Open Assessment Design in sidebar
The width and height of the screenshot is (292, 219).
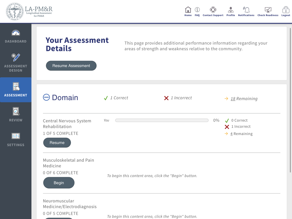tap(16, 63)
